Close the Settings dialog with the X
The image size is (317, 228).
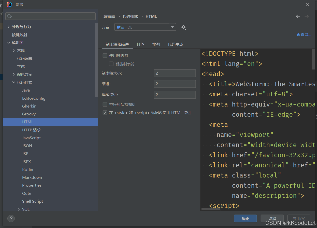point(308,5)
